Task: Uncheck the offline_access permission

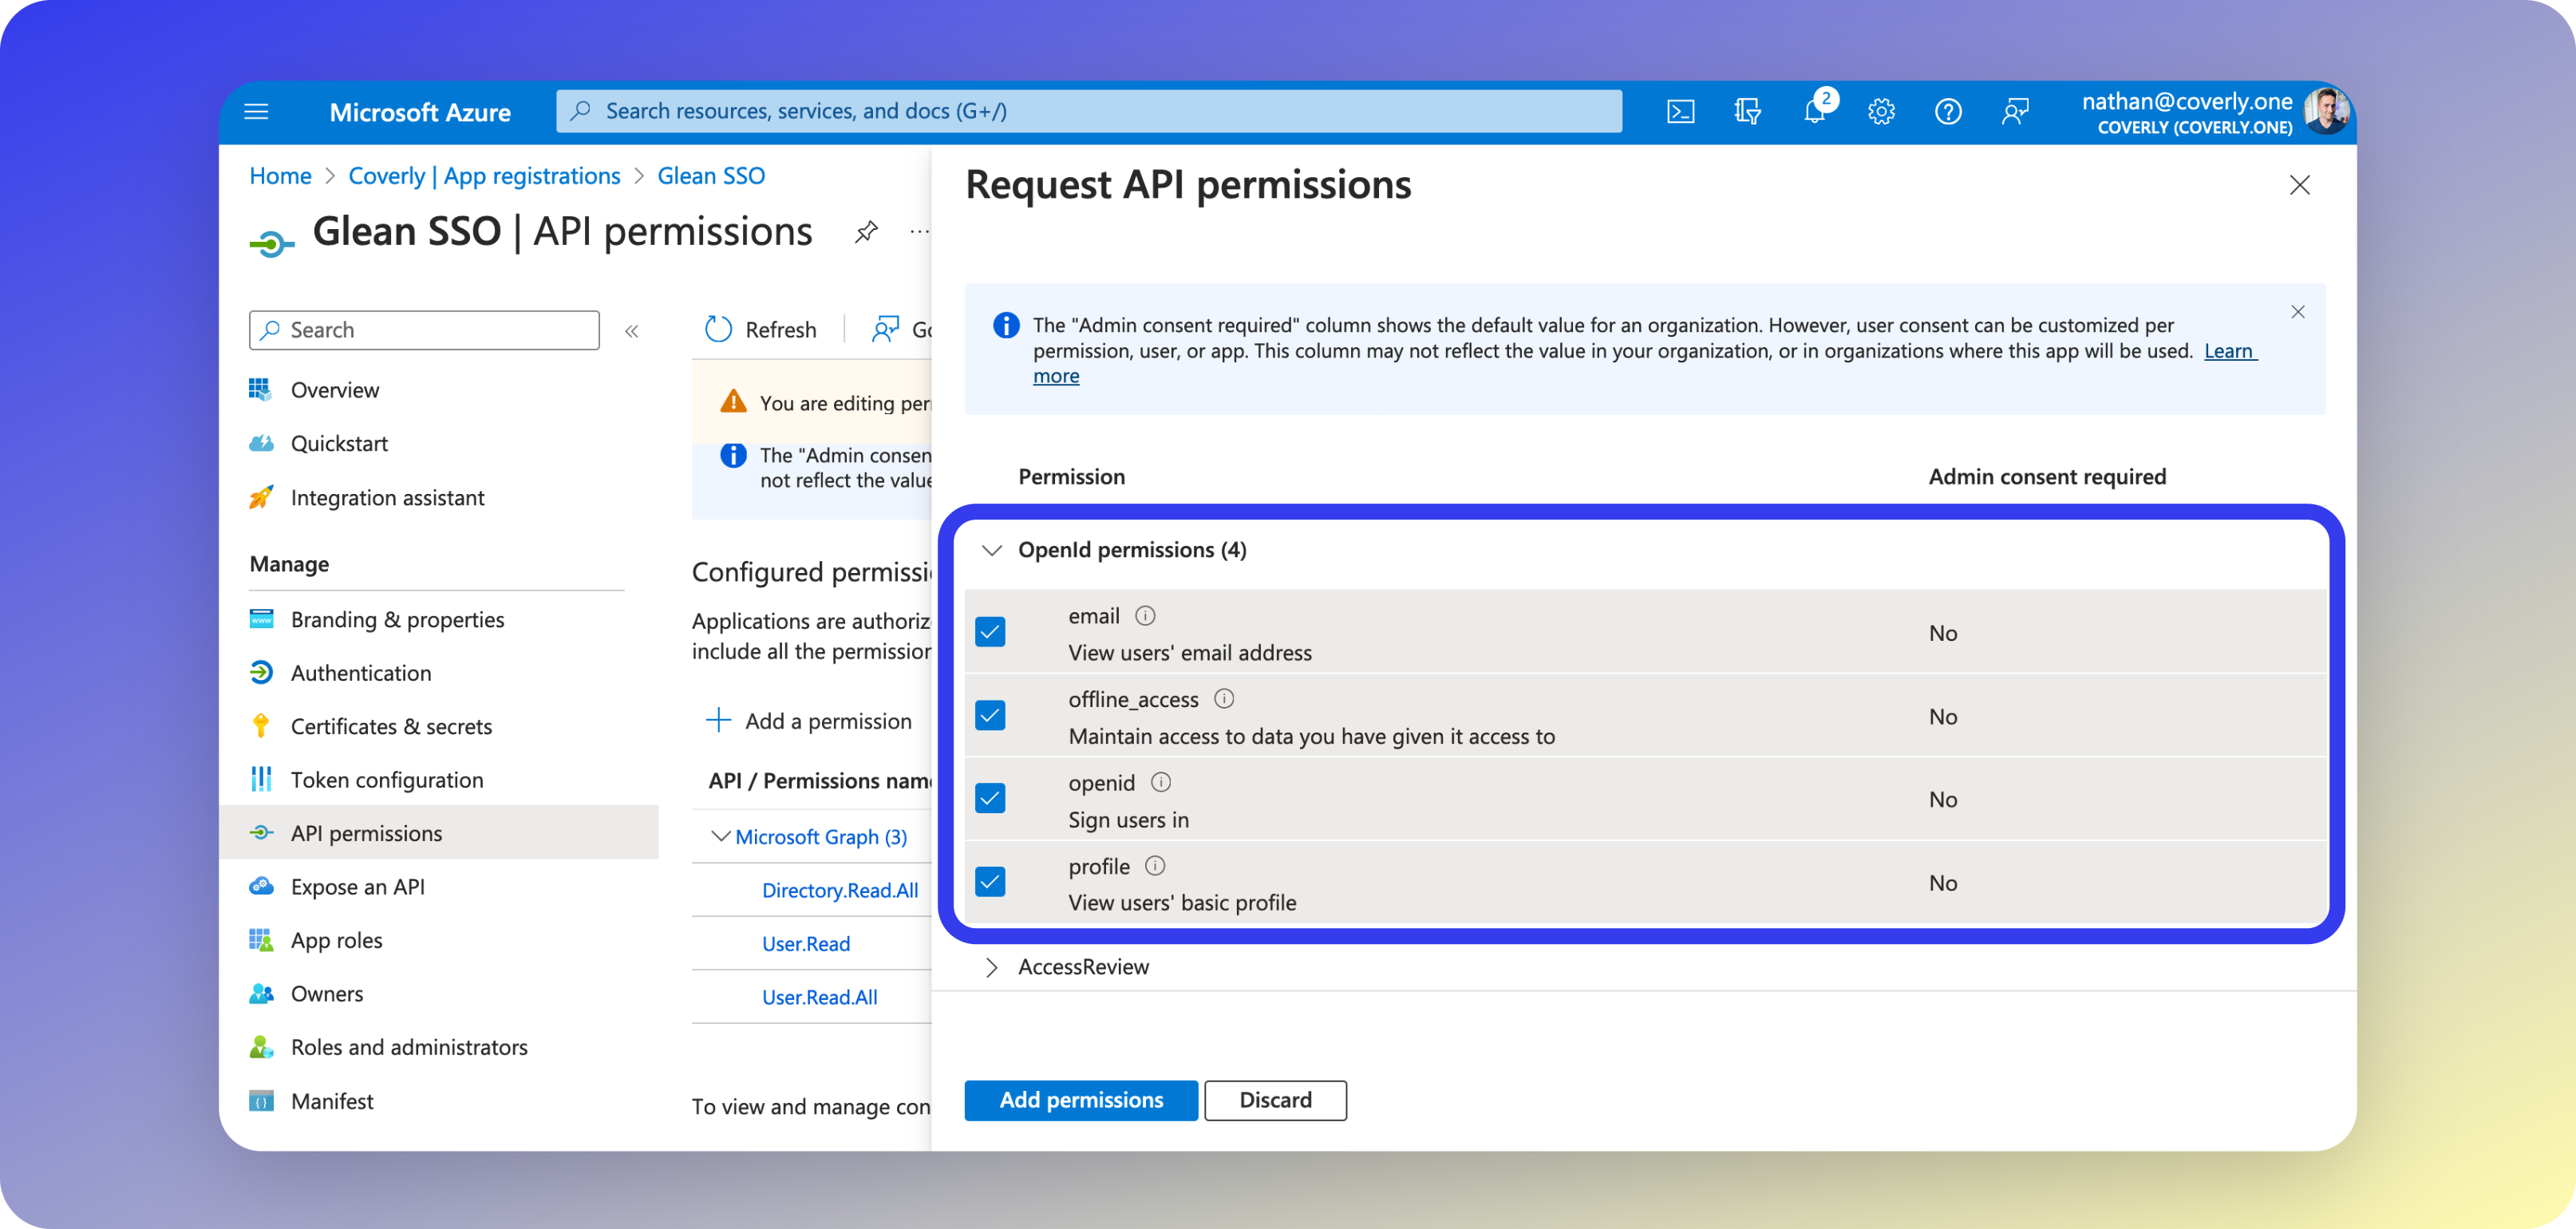Action: (990, 715)
